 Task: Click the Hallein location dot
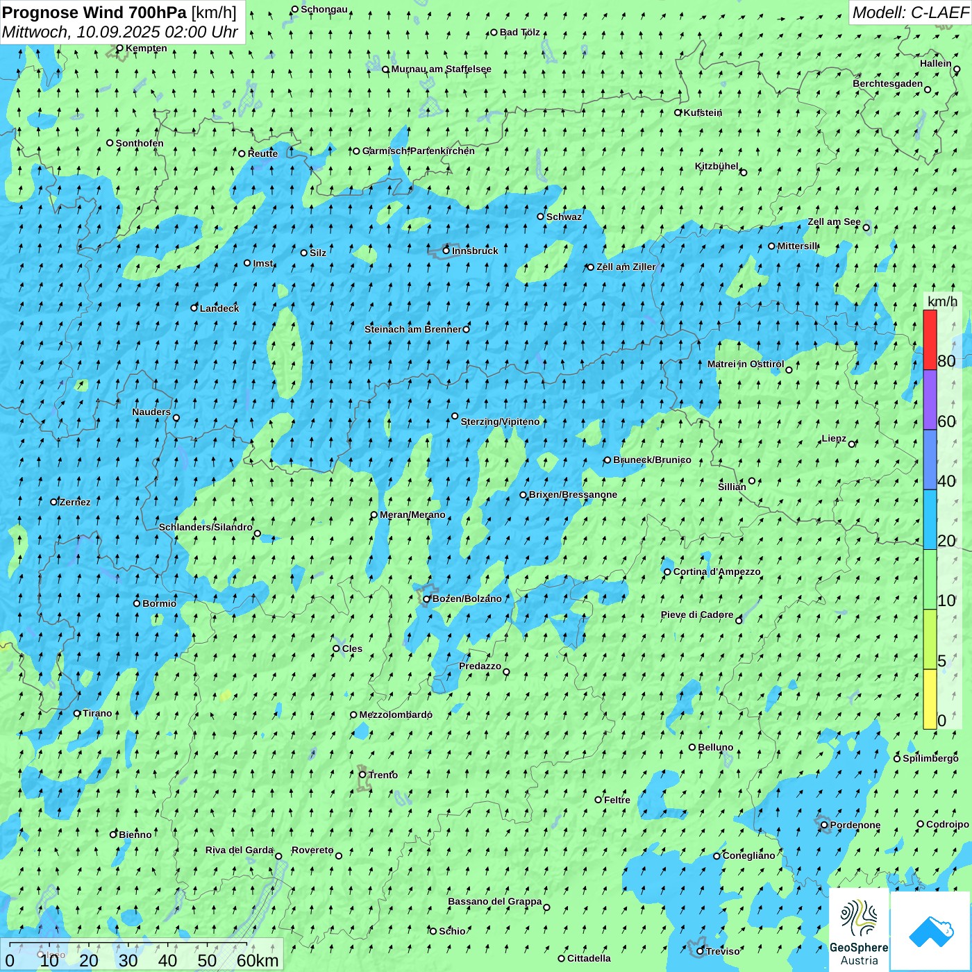[957, 69]
